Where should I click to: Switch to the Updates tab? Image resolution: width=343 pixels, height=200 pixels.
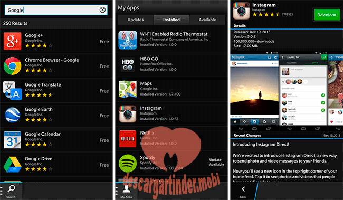coord(136,20)
